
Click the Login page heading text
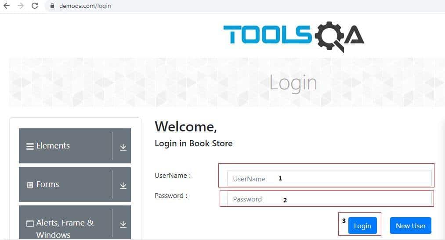coord(293,83)
